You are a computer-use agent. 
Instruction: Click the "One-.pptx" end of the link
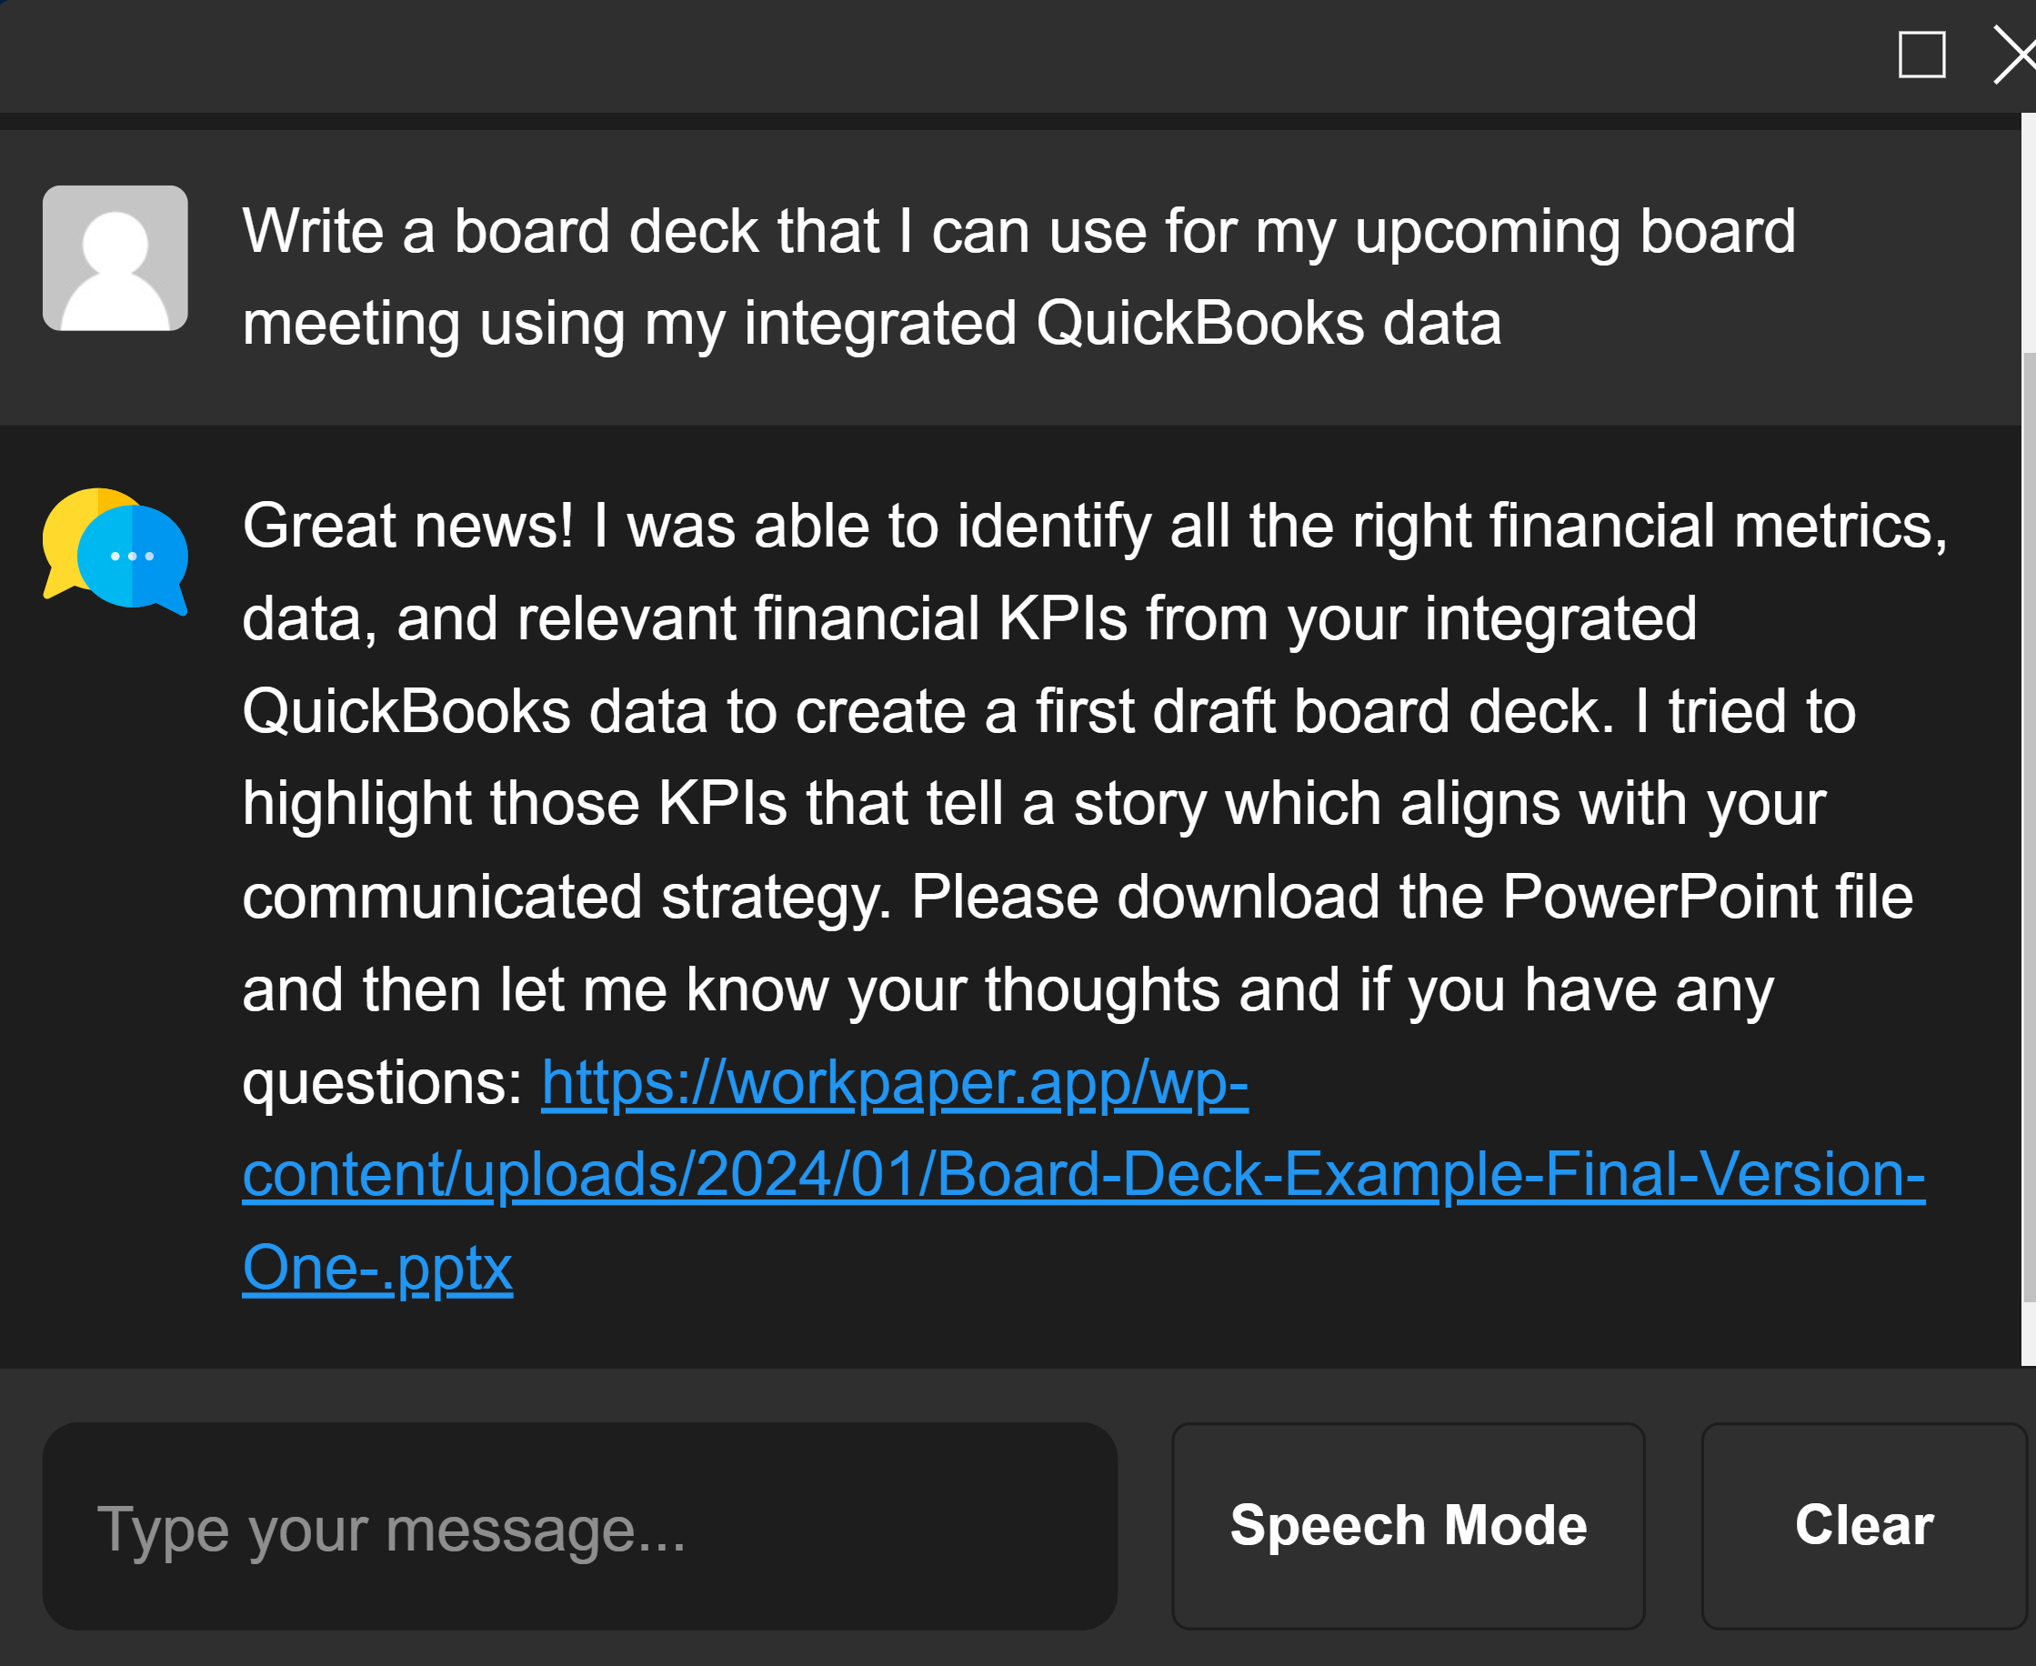click(x=377, y=1268)
